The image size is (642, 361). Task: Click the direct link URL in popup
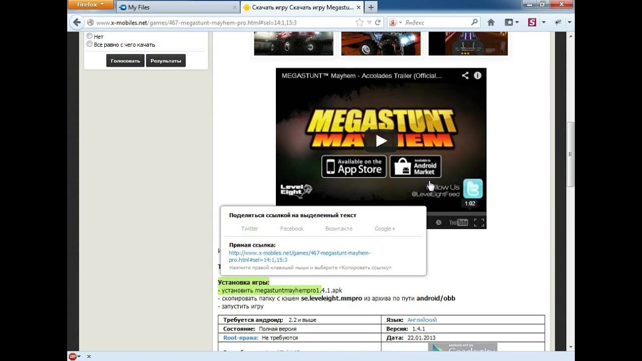[299, 256]
